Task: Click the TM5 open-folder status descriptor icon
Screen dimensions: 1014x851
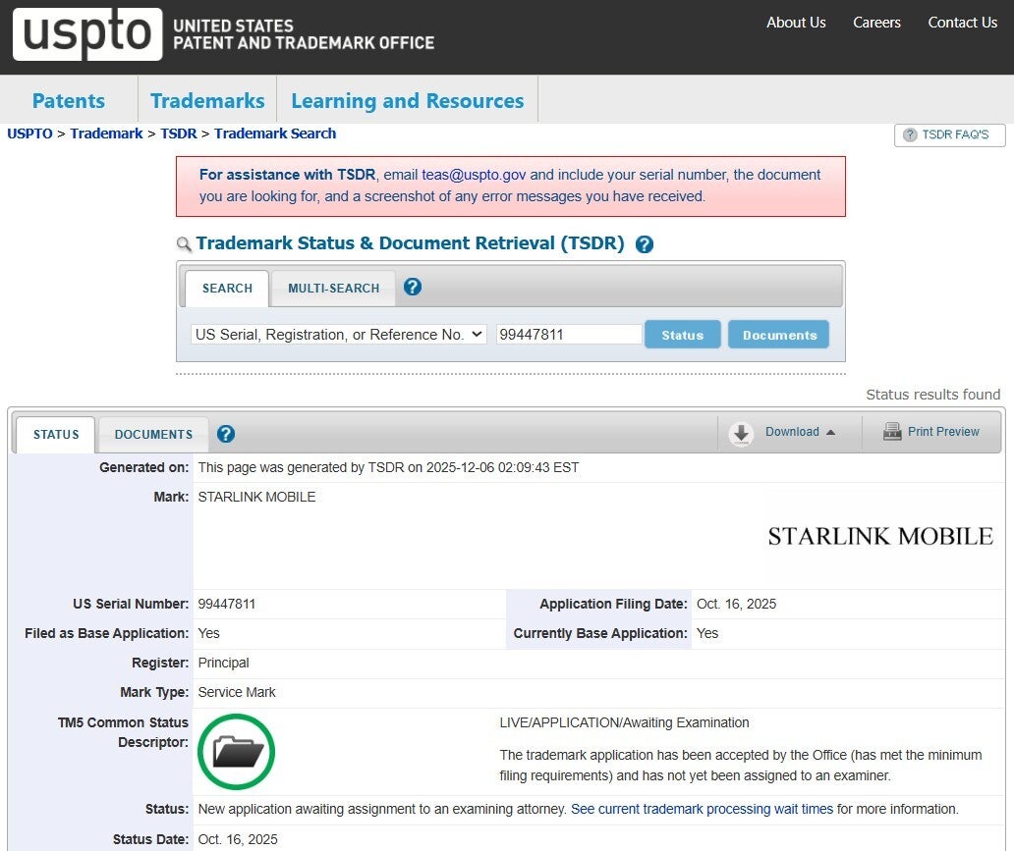Action: click(236, 751)
